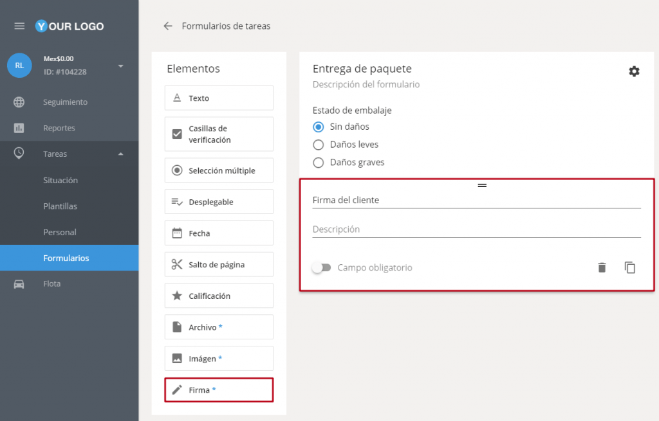Open Plantillas in the sidebar
Screen dimensions: 659x421
(x=60, y=206)
